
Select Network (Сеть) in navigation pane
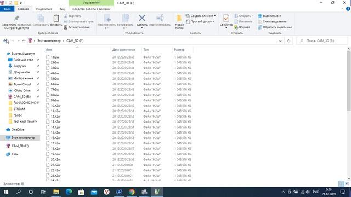pos(12,154)
